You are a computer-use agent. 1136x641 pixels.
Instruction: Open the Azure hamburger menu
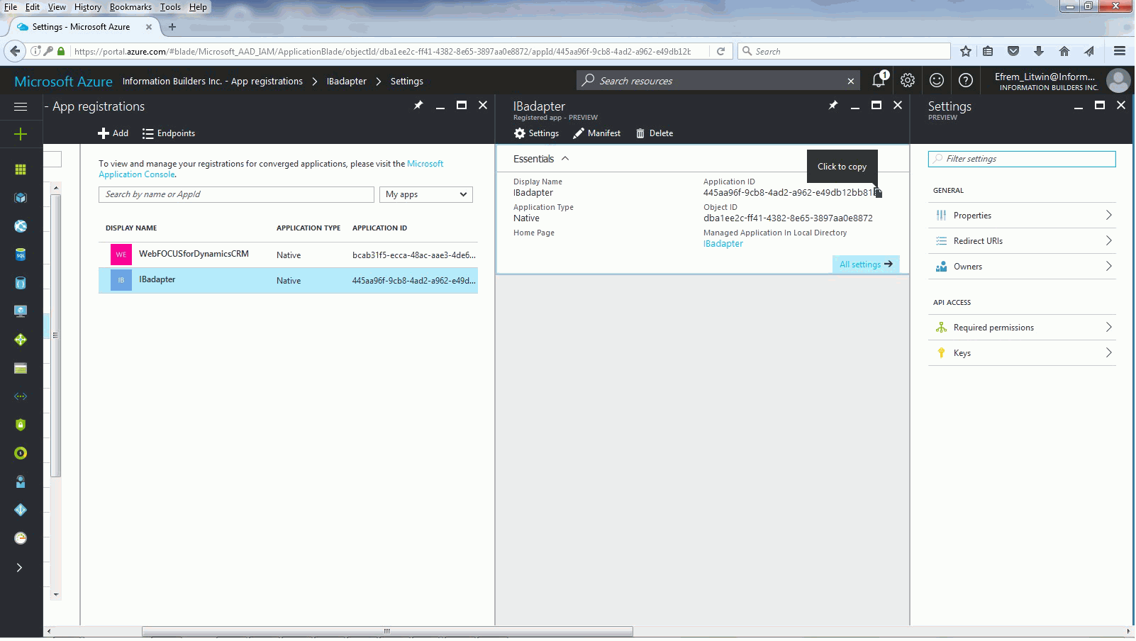coord(21,106)
